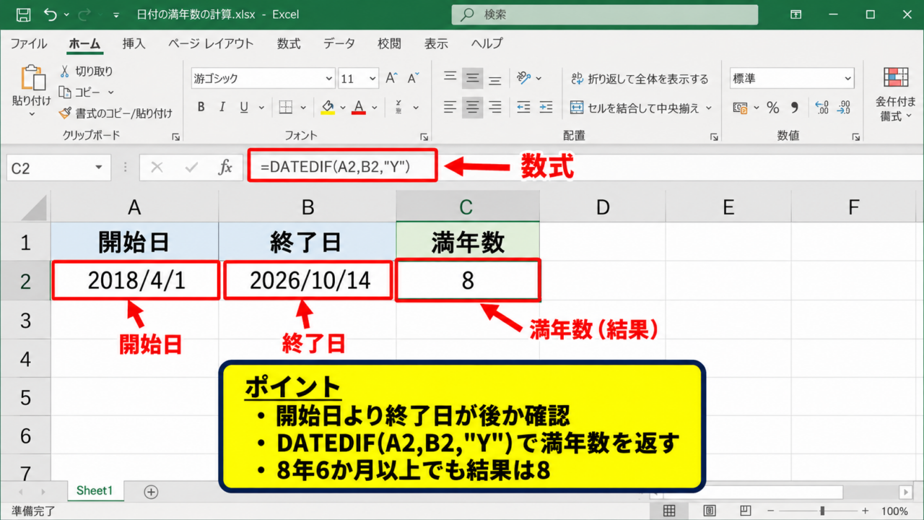Click the 切り取り button
This screenshot has width=924, height=520.
click(x=86, y=71)
